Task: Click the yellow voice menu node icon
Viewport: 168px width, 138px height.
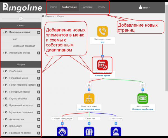Action: [89, 99]
